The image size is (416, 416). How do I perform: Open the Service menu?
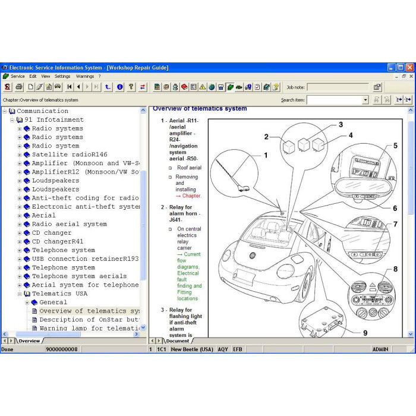(x=17, y=76)
